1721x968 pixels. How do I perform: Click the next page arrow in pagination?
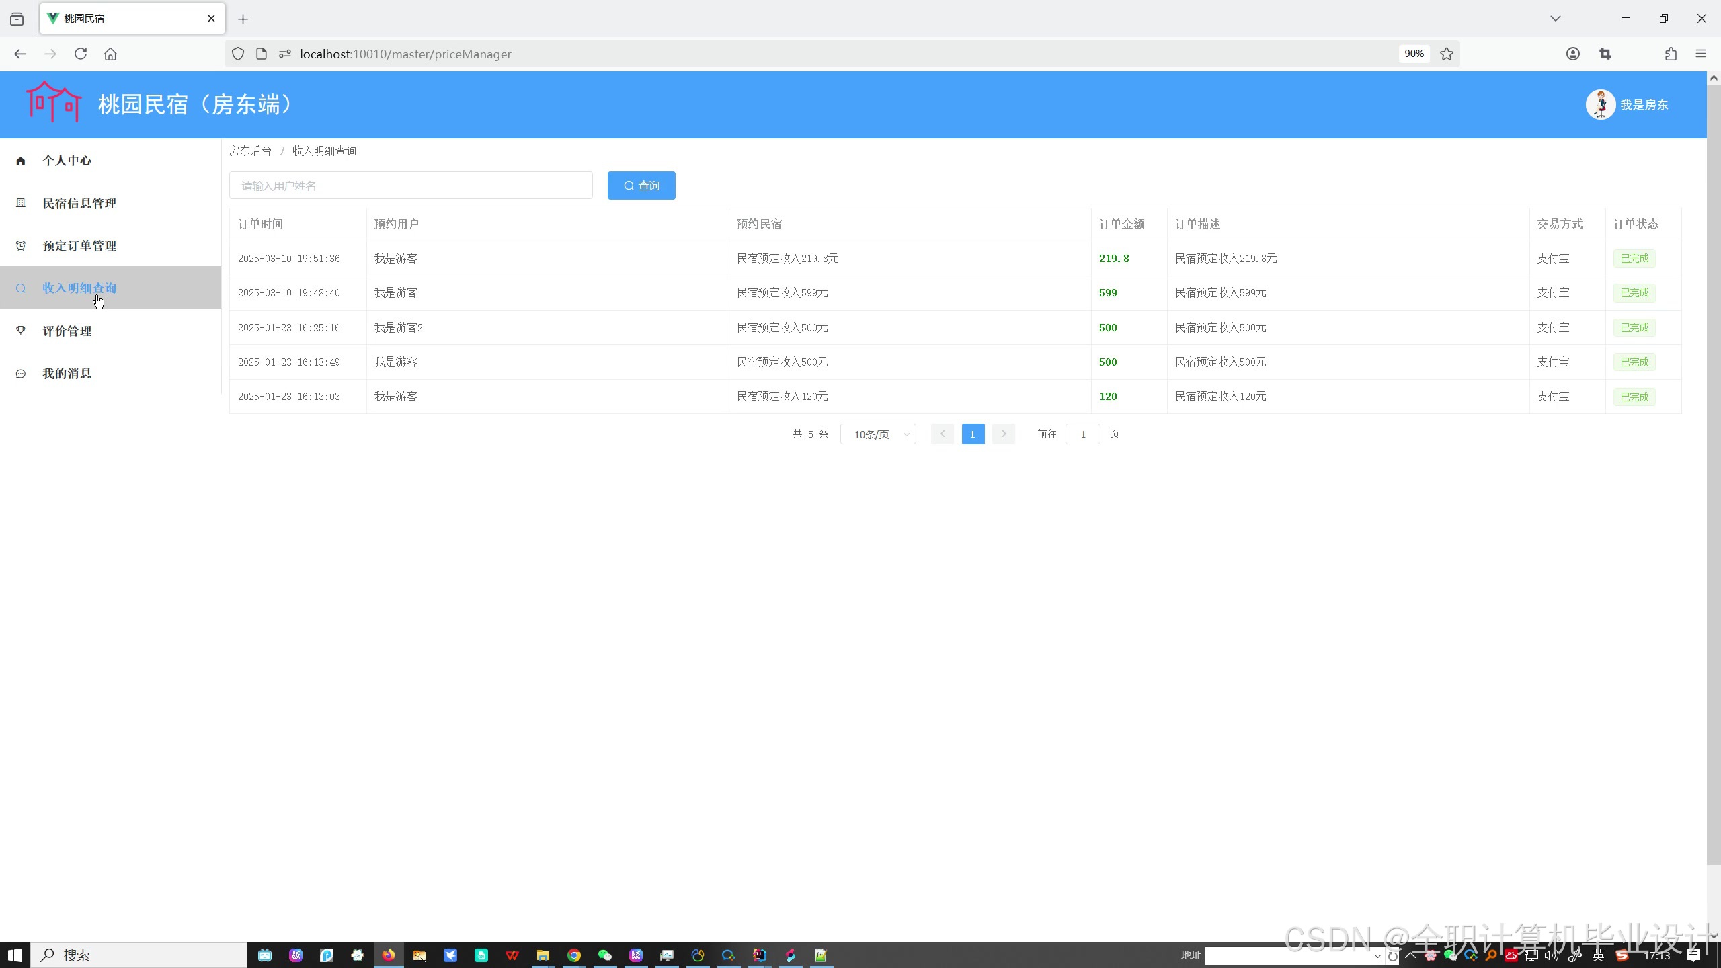click(1004, 434)
